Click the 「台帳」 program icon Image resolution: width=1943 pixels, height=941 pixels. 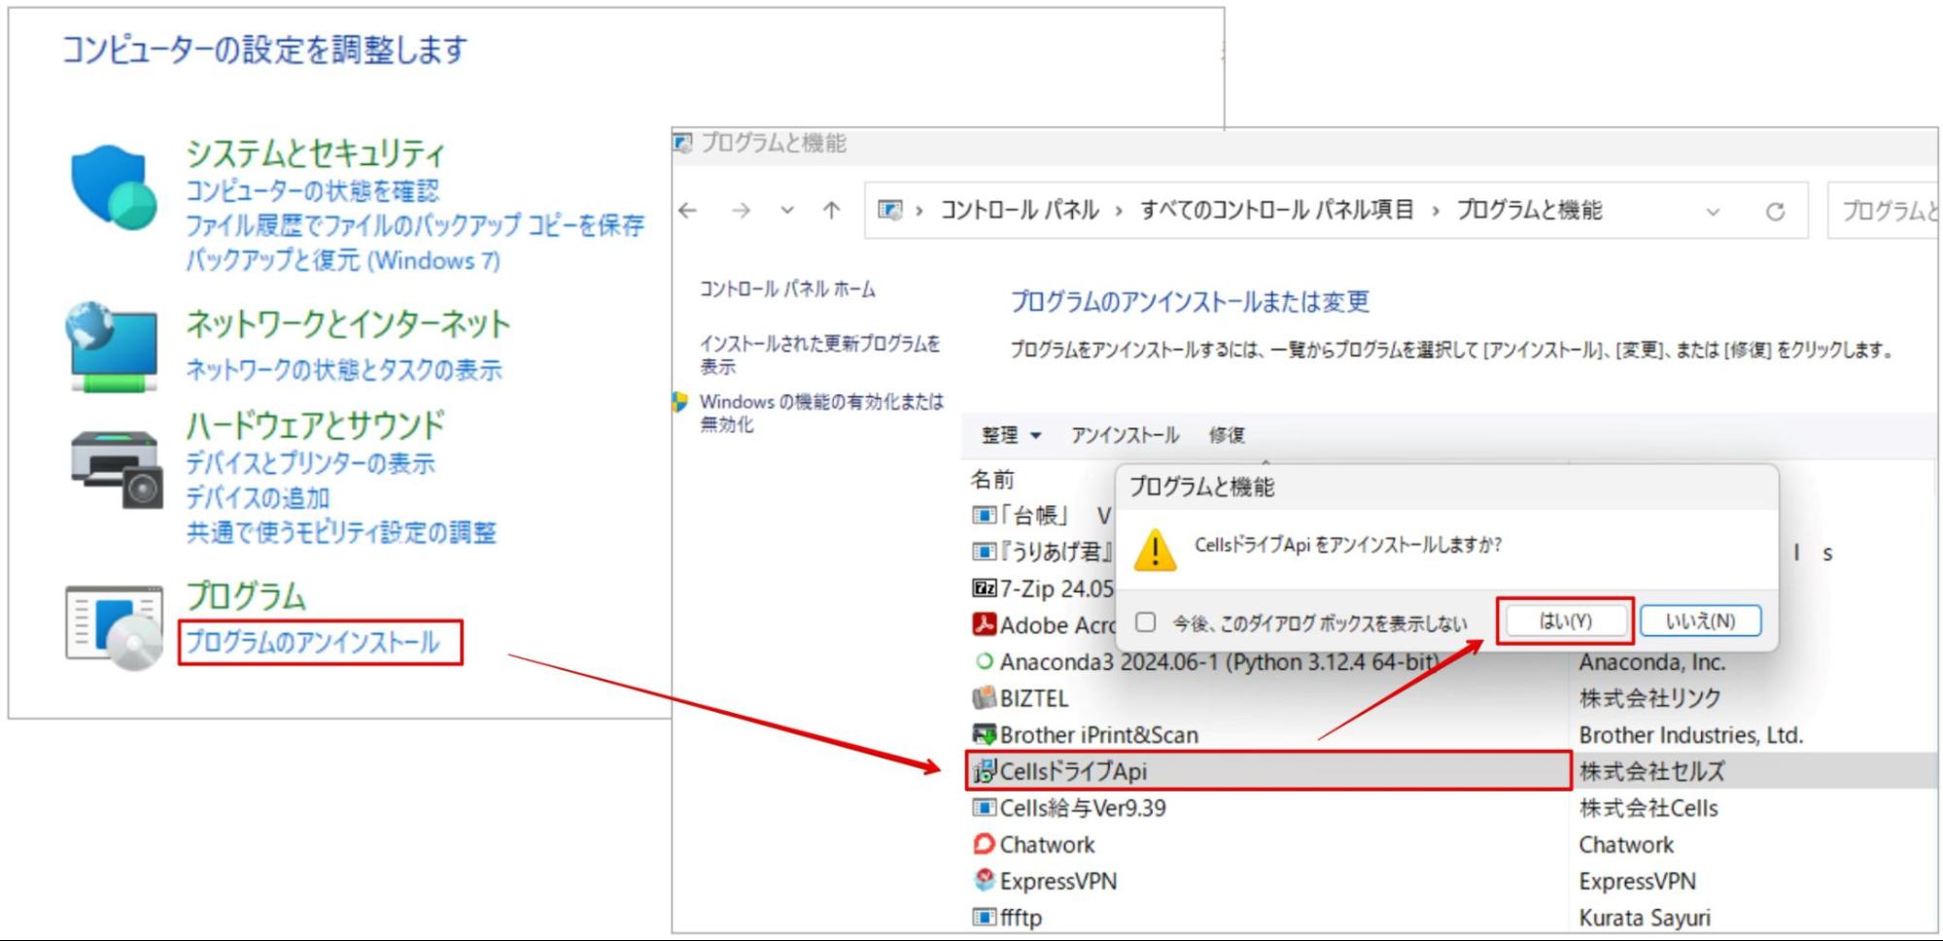(x=984, y=515)
